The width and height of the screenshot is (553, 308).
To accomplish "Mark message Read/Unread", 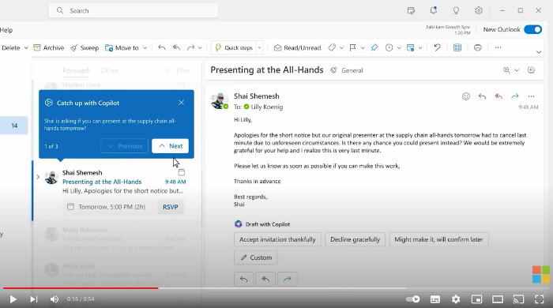I will tap(298, 47).
